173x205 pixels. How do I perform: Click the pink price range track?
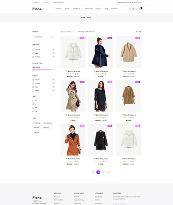(42, 70)
